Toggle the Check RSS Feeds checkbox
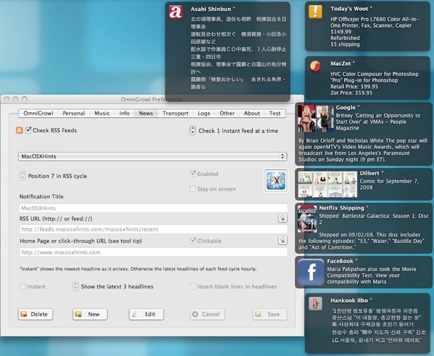The width and height of the screenshot is (434, 356). pyautogui.click(x=29, y=131)
